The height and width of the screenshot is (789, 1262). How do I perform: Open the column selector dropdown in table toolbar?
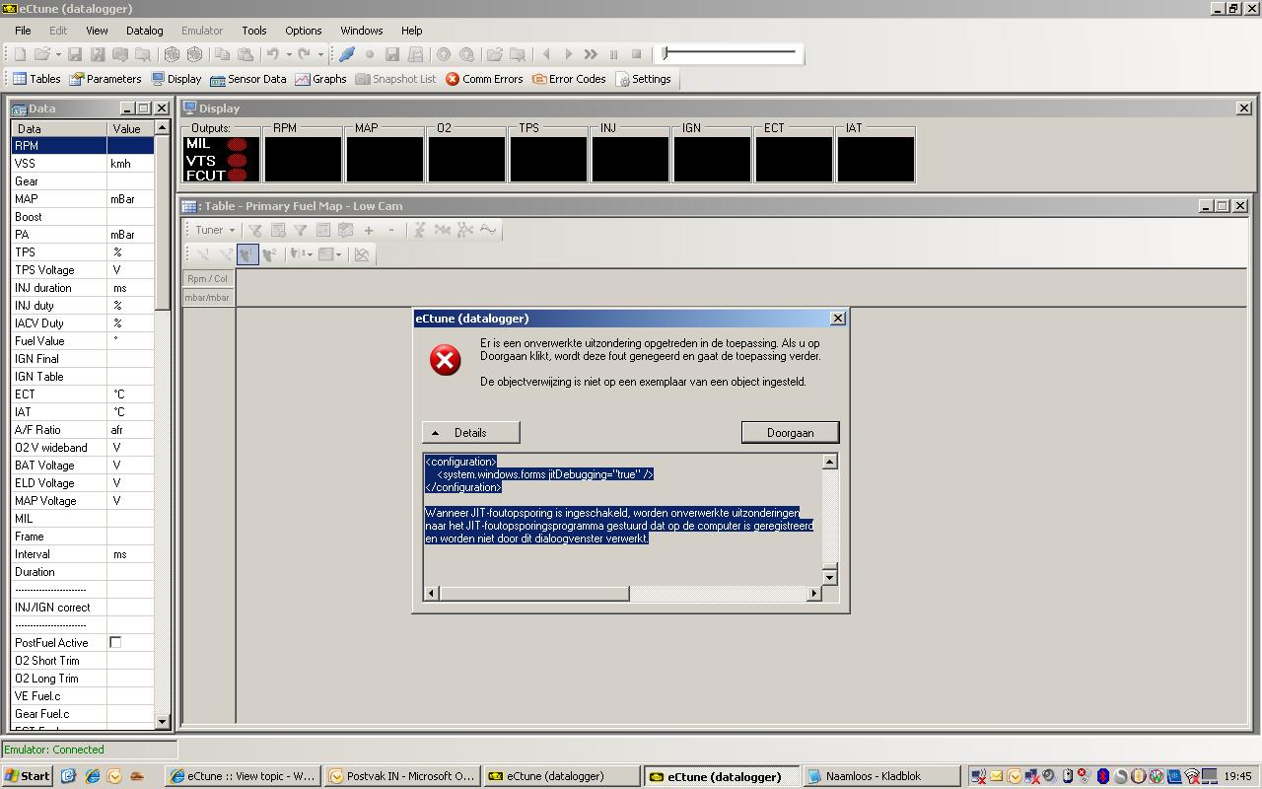point(301,254)
